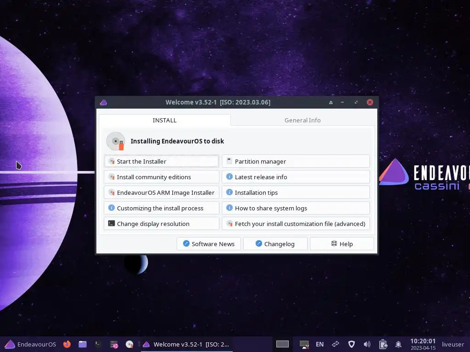Open How to share system logs
This screenshot has height=352, width=470.
[296, 208]
